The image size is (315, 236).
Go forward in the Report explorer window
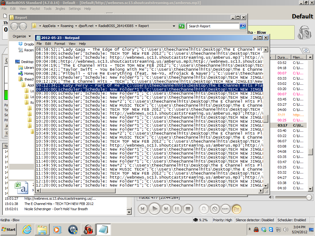coord(23,26)
